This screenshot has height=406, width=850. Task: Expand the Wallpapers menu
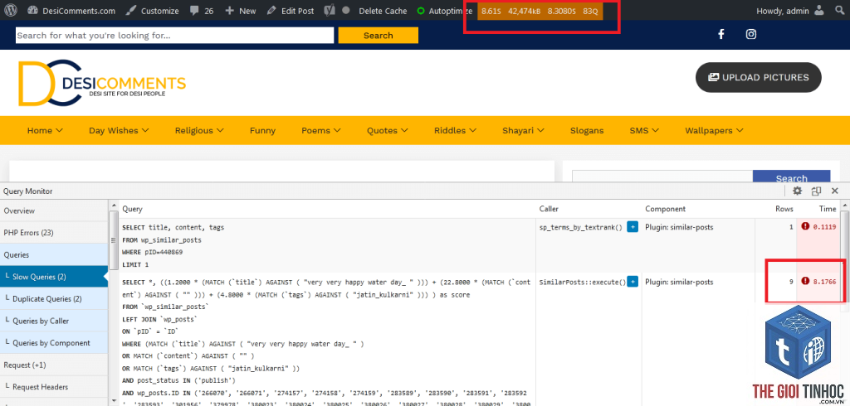point(714,130)
